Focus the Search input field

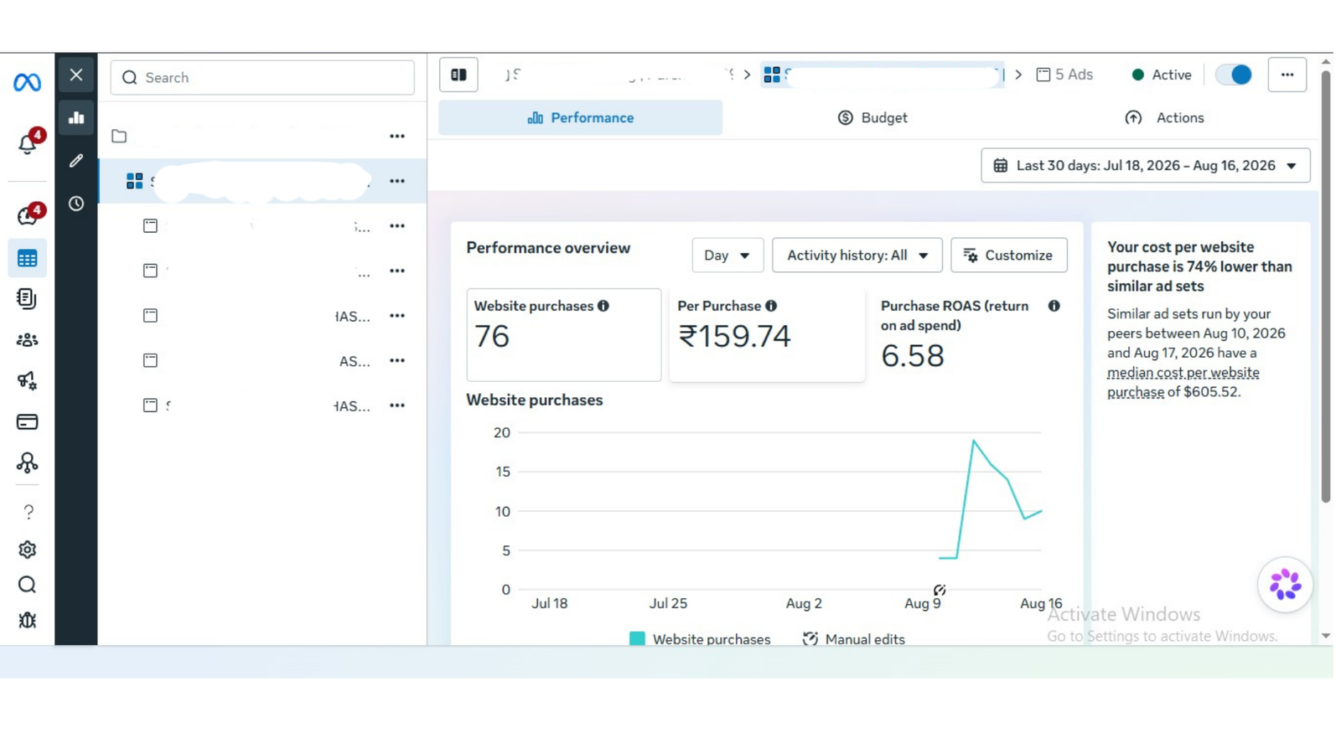pos(262,78)
